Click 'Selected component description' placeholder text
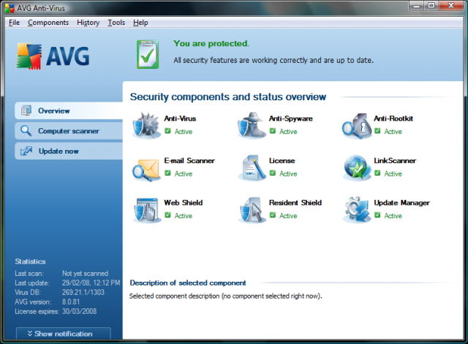Image resolution: width=468 pixels, height=344 pixels. pos(226,296)
